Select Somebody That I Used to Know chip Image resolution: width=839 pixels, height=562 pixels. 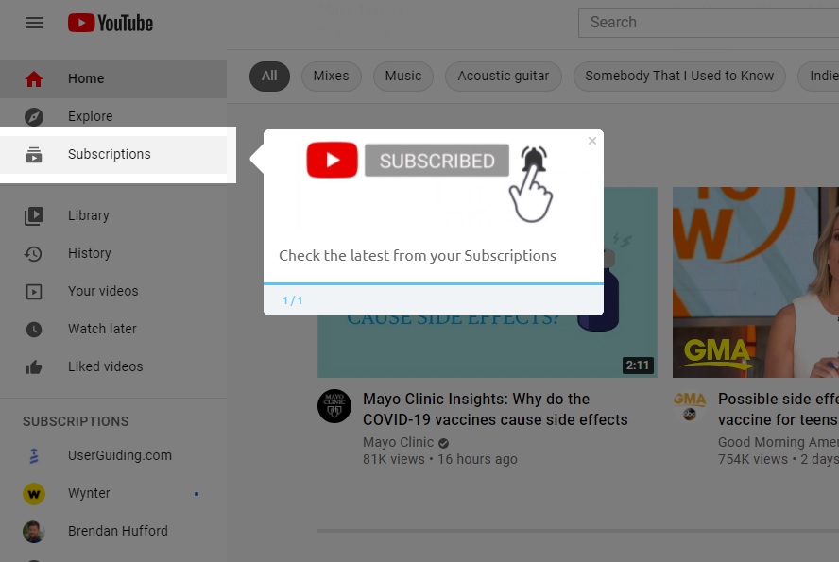(x=678, y=76)
